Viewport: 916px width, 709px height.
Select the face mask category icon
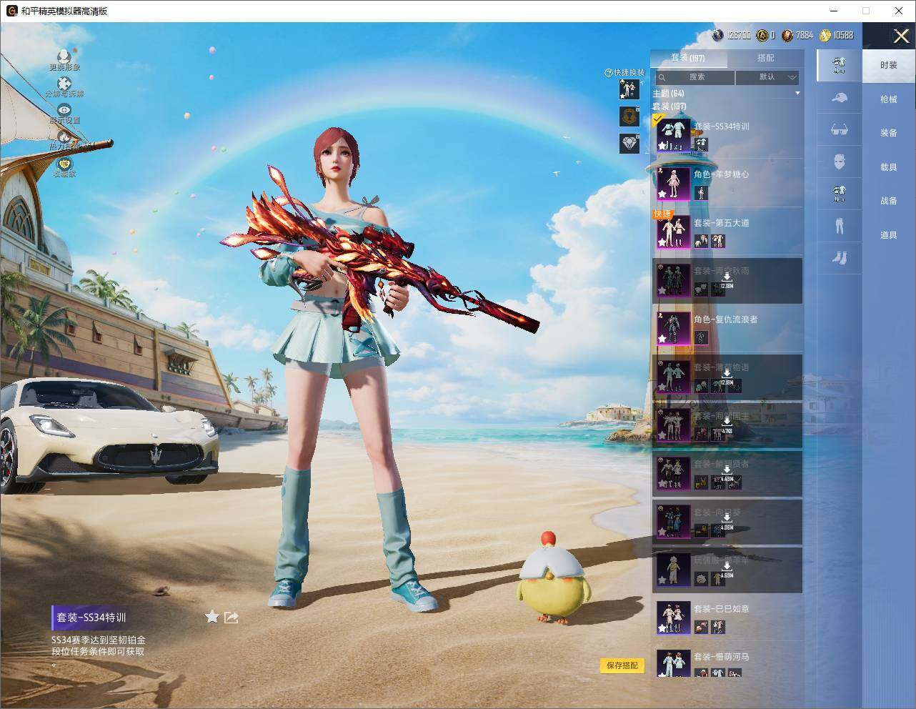[840, 162]
